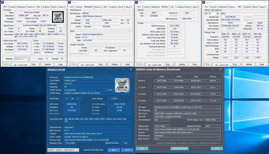Click the CPU Clock value 5000.0 MHz in AIDA64 CPUID
The height and width of the screenshot is (154, 269).
[x=71, y=104]
